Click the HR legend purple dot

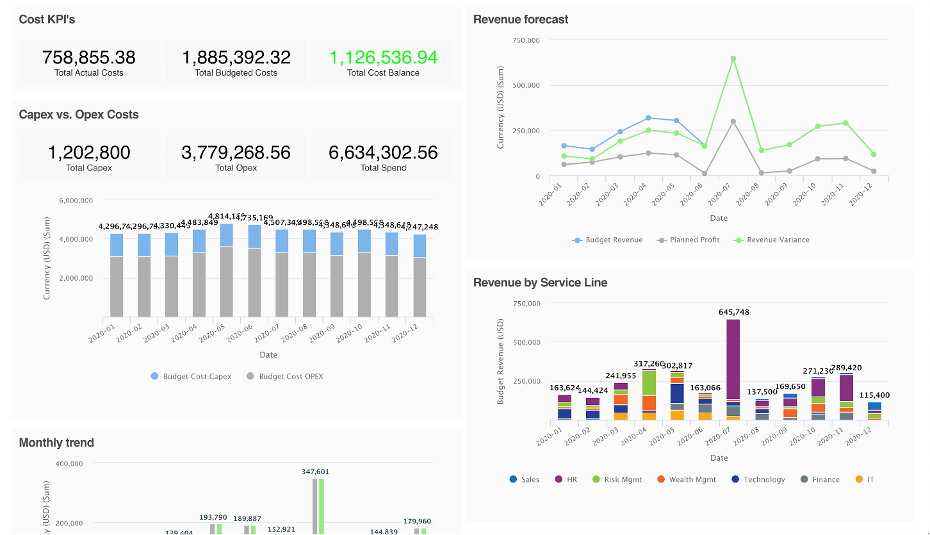click(559, 479)
